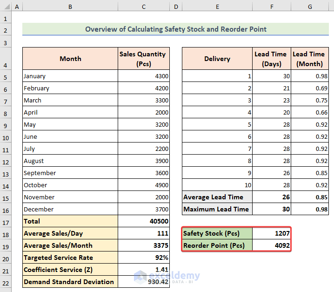Click the title 'Overview of Calculating Safety Stock' cell
The width and height of the screenshot is (334, 292).
pyautogui.click(x=175, y=29)
